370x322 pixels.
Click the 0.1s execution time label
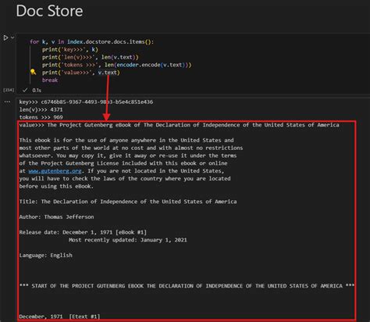37,90
